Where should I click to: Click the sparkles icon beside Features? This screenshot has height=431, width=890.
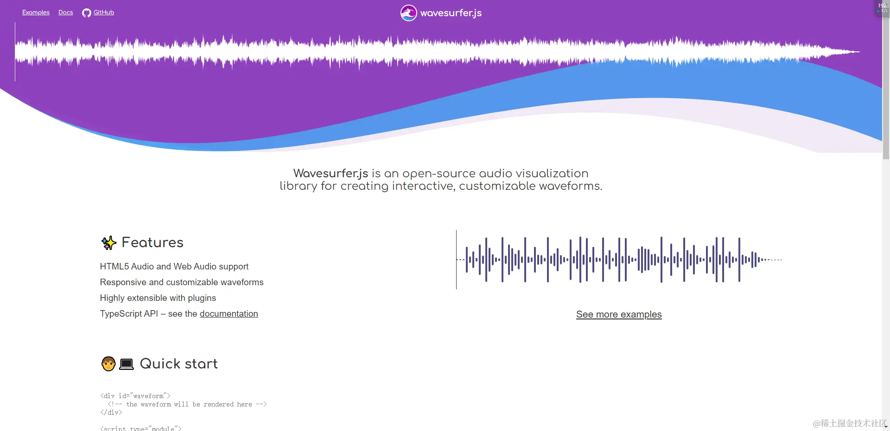point(109,243)
